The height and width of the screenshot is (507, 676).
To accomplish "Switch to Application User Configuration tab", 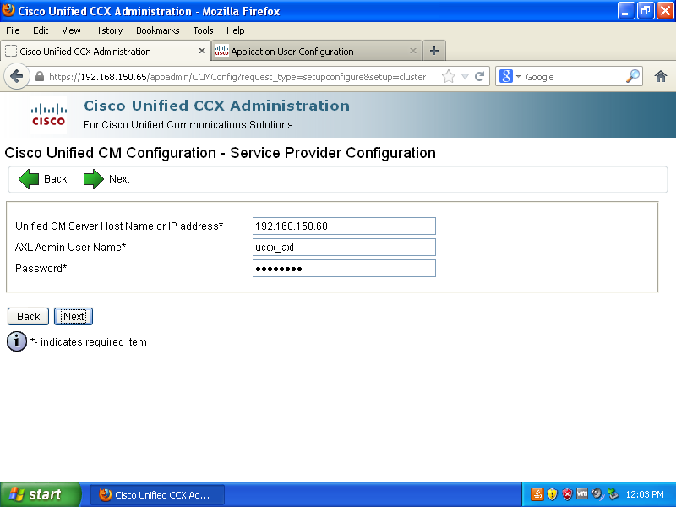I will coord(317,51).
